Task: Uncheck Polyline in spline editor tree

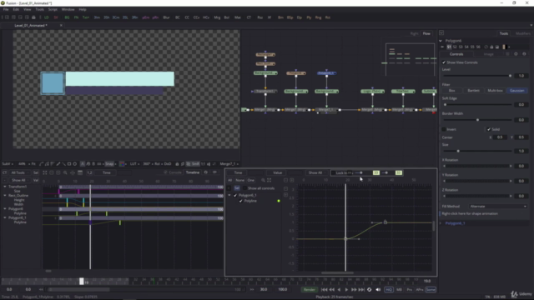Action: (241, 201)
